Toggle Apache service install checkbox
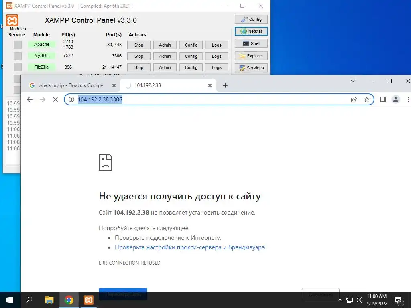 [x=18, y=45]
